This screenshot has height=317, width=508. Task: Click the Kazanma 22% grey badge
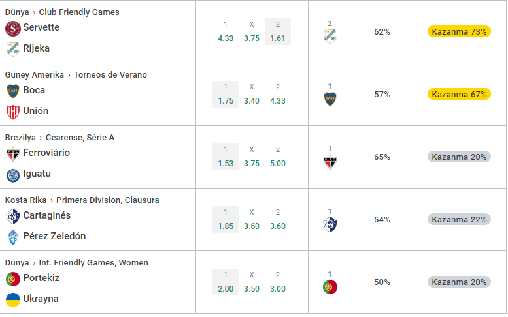[459, 219]
